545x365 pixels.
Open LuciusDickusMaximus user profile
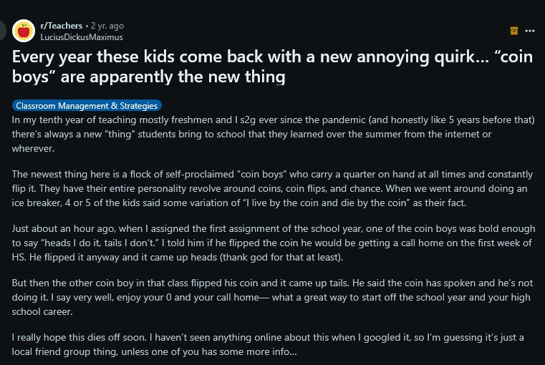click(x=82, y=37)
